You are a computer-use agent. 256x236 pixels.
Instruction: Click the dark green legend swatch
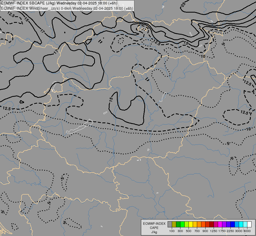tap(178, 224)
